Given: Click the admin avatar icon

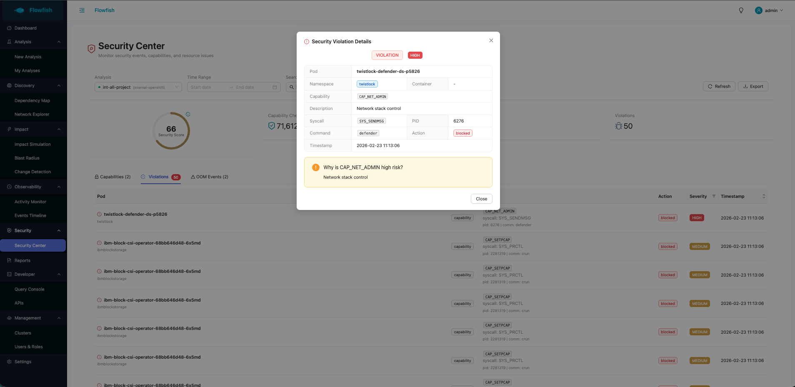Looking at the screenshot, I should tap(759, 10).
